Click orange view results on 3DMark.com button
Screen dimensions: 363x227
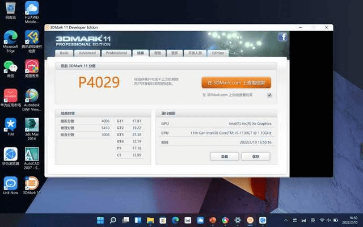(236, 82)
